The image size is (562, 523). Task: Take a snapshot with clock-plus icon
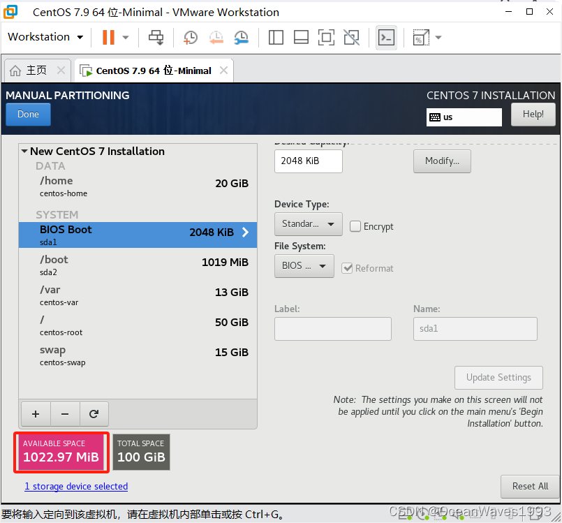191,37
